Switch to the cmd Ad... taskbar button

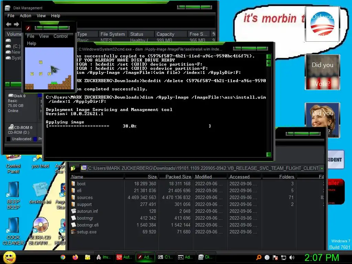point(186,257)
